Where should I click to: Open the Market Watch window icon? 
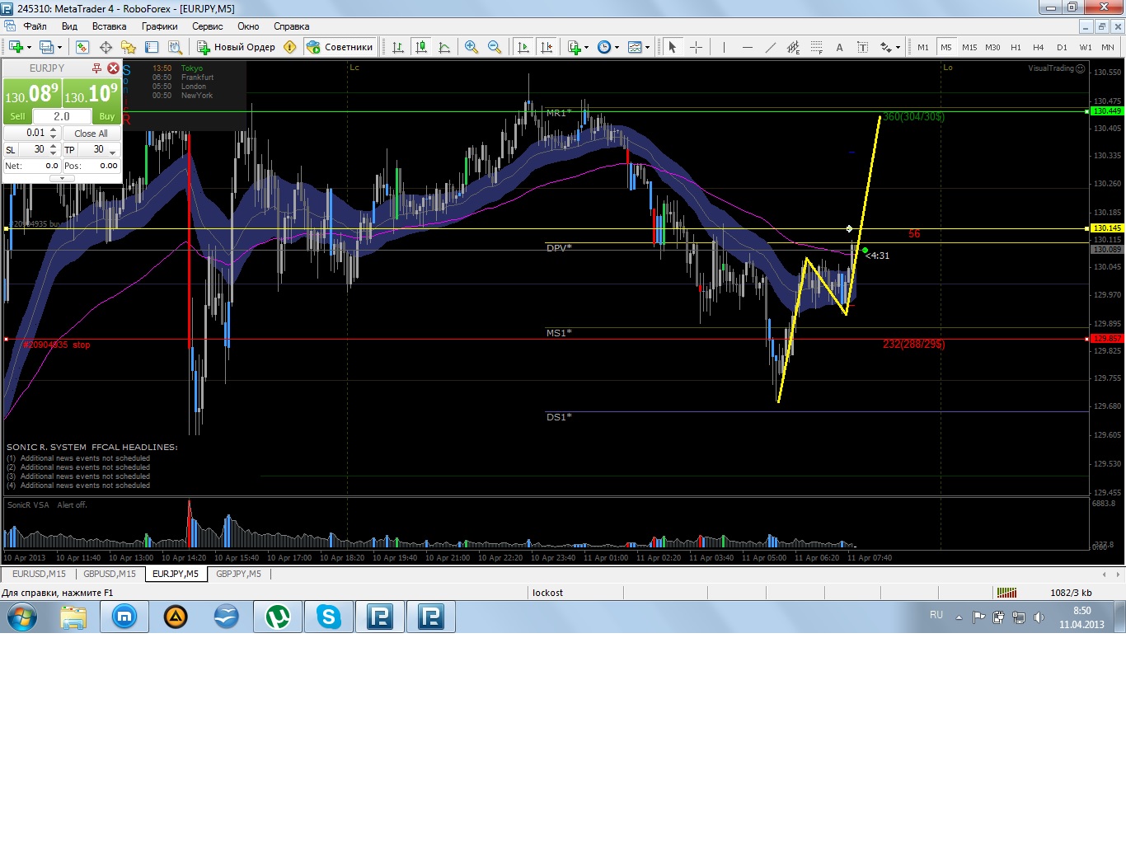click(82, 47)
